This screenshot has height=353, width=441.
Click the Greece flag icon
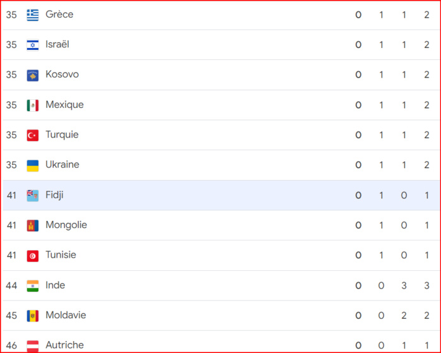tap(33, 15)
